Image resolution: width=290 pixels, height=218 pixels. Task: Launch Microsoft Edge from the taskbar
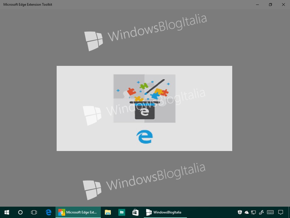click(48, 212)
